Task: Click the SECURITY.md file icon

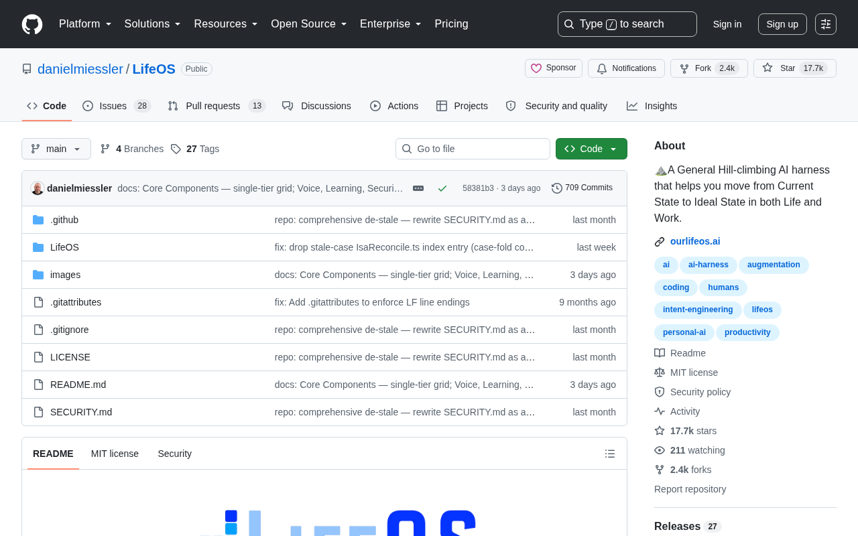Action: point(38,412)
